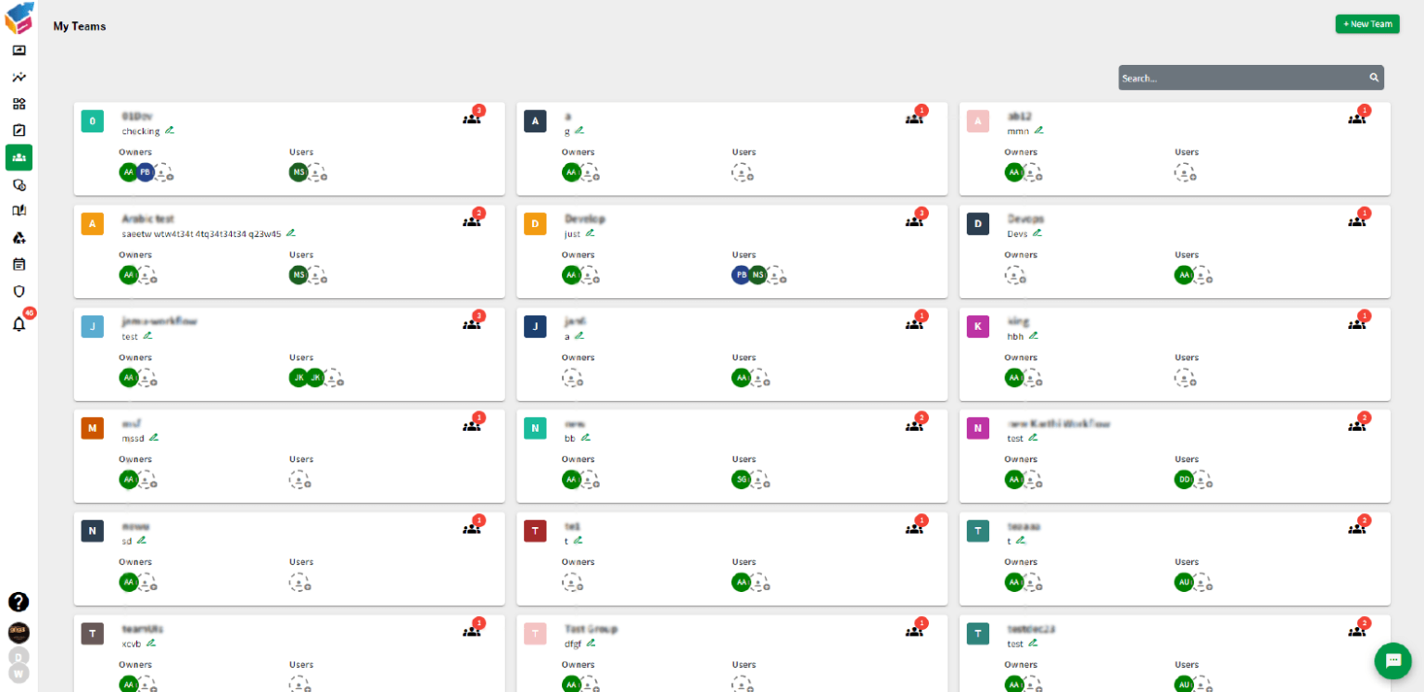Edit the 'checking' team description pencil icon
Viewport: 1424px width, 692px height.
click(170, 131)
